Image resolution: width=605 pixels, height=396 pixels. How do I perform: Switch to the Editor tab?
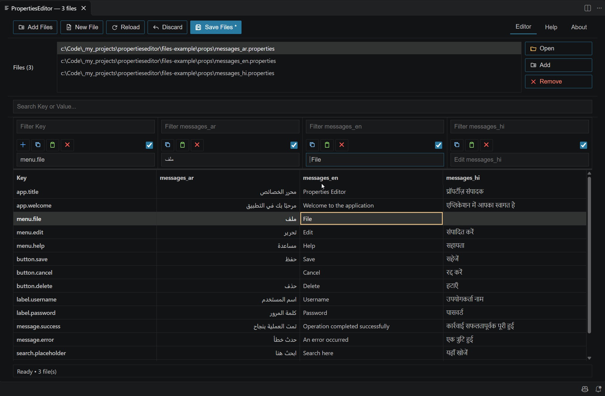pyautogui.click(x=523, y=27)
